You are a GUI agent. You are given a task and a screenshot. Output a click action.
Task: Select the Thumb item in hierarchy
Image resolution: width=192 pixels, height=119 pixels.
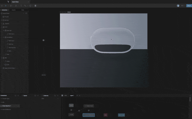7,17
